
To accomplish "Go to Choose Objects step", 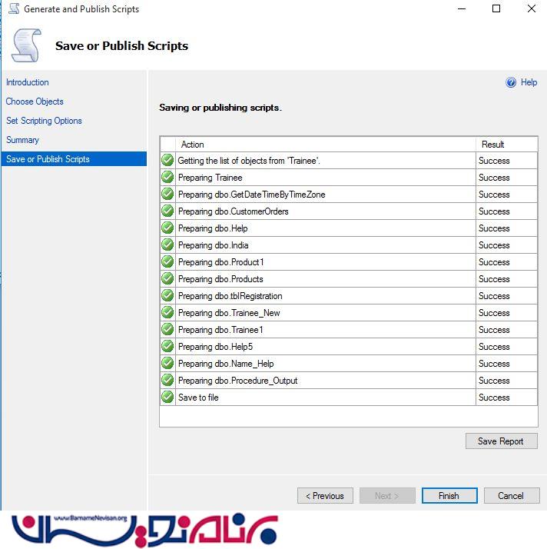I will 35,101.
